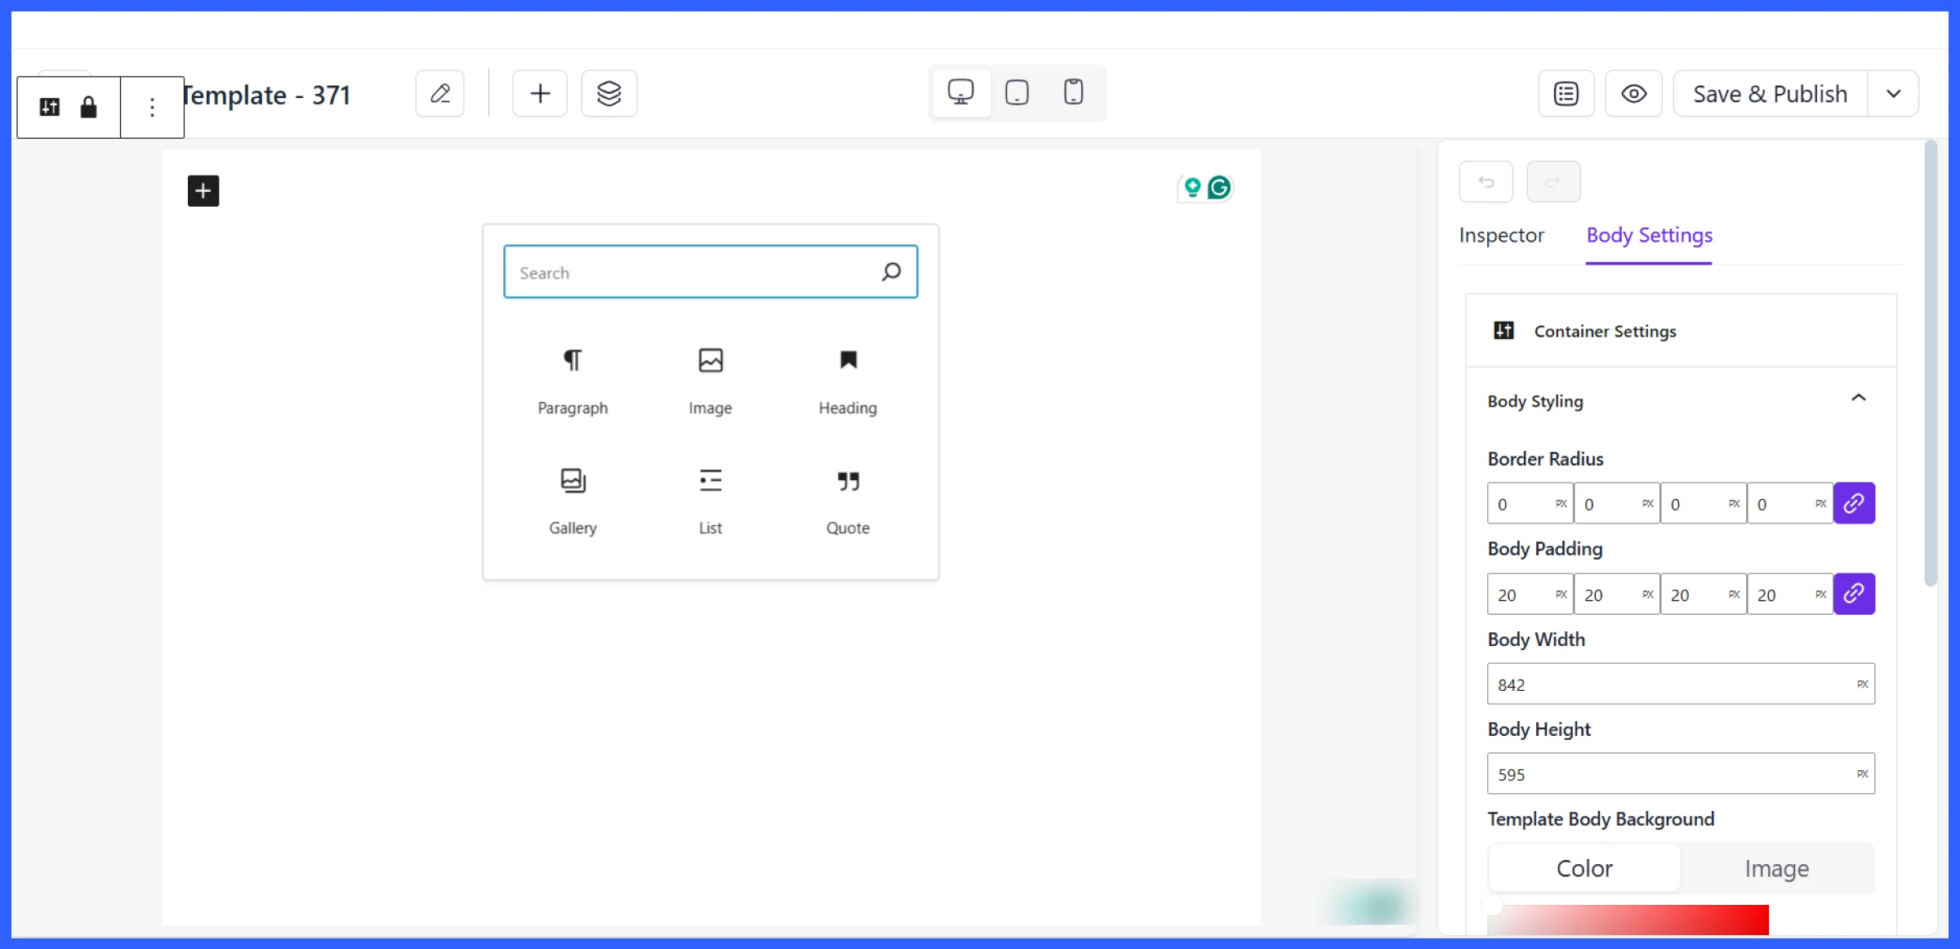Click the Container Settings header icon

click(1503, 331)
